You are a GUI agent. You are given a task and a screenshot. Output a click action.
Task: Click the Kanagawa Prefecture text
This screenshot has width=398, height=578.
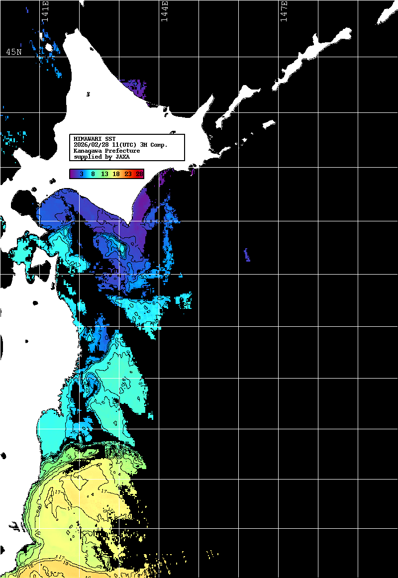click(106, 150)
